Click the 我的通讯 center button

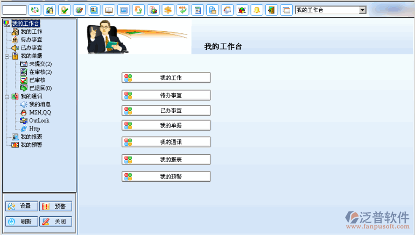click(x=166, y=142)
